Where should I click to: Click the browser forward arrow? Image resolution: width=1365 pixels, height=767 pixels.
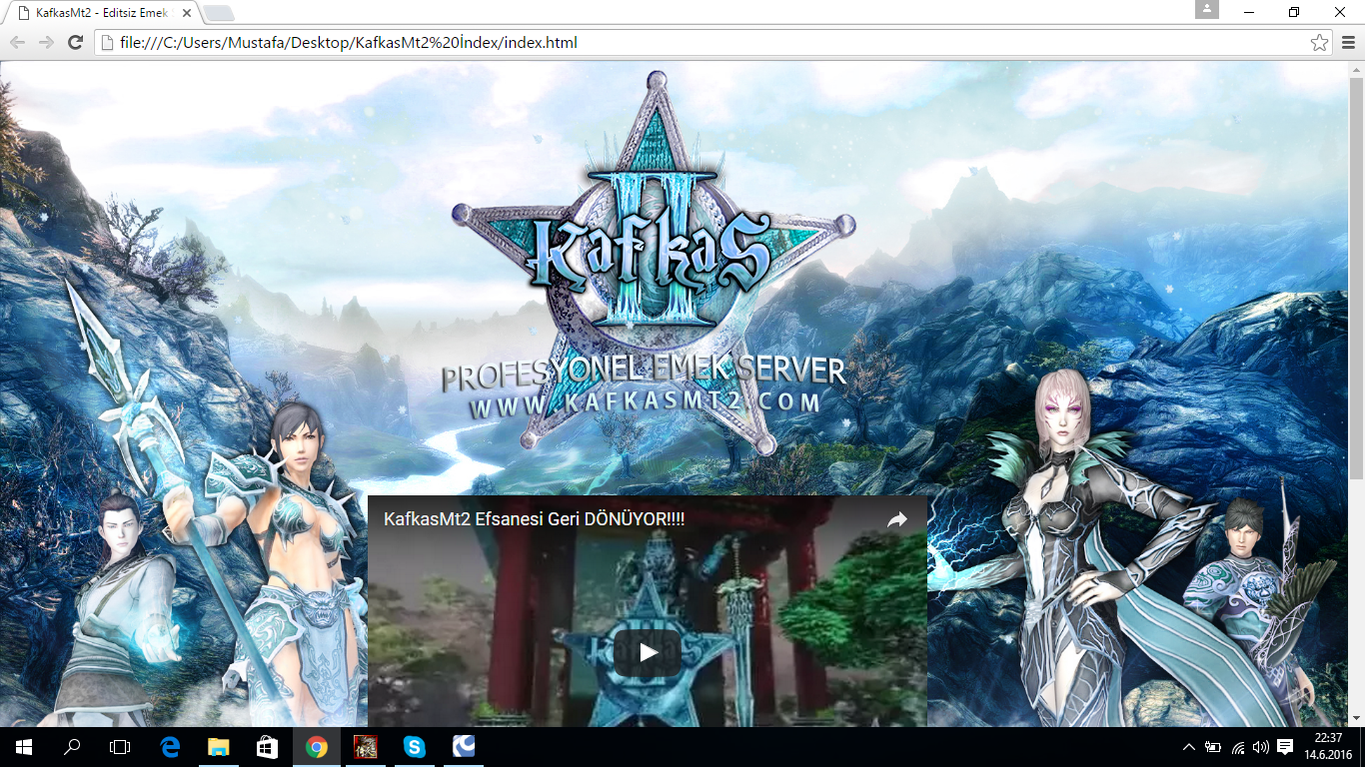(46, 43)
